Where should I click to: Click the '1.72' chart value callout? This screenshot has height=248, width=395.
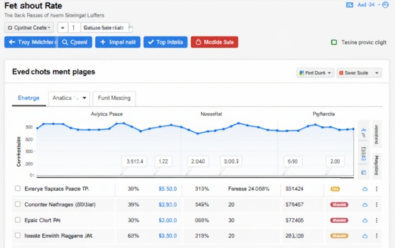(x=163, y=161)
